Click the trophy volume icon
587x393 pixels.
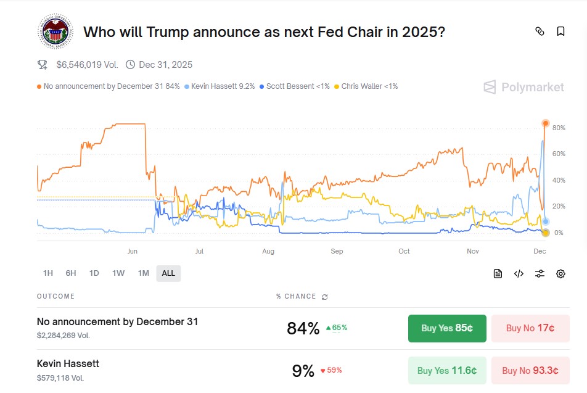click(x=43, y=64)
